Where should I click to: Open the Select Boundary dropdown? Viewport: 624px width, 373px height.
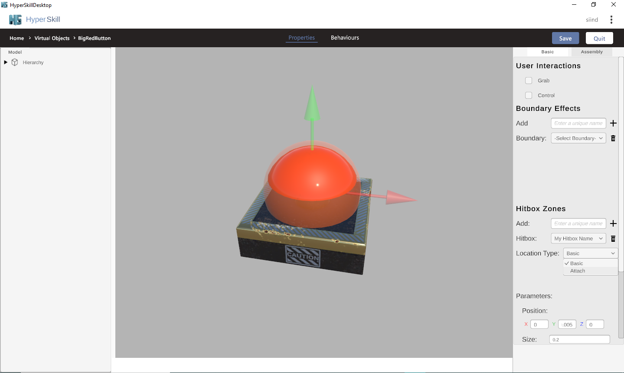578,138
